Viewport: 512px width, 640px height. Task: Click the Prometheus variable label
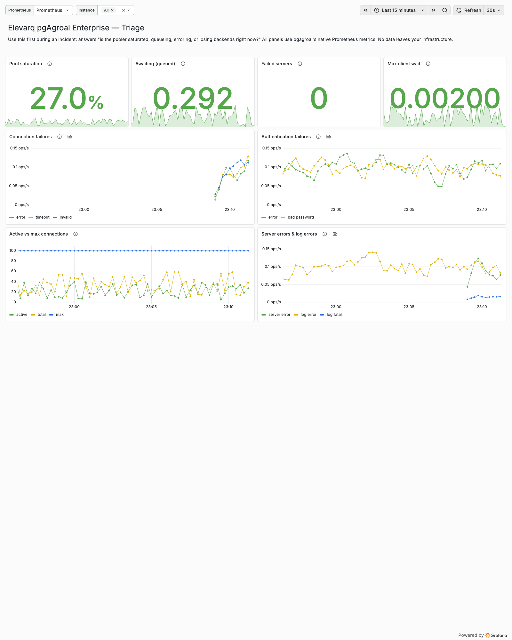pos(20,10)
